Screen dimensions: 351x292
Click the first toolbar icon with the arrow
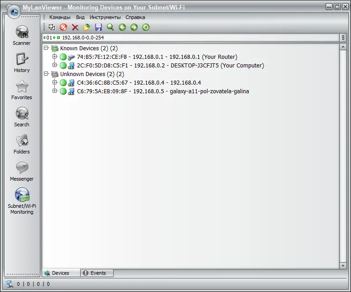[x=52, y=27]
